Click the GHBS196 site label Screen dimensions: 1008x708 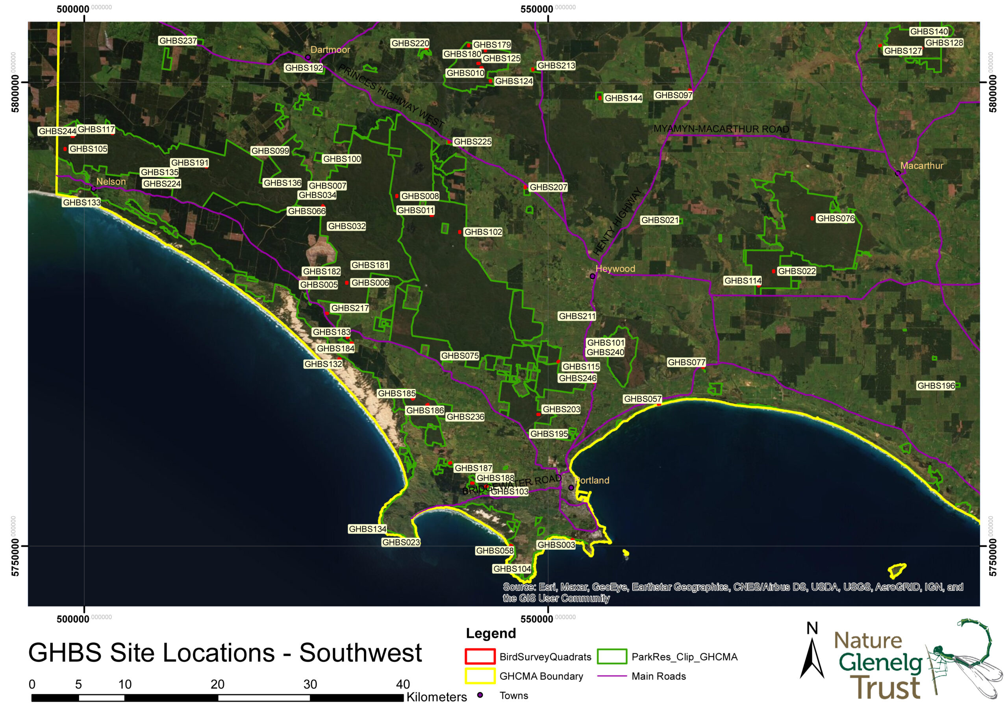pyautogui.click(x=936, y=385)
